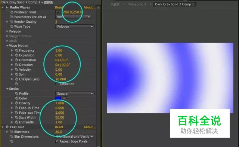Open the Blur Dimensions dropdown

click(75, 137)
